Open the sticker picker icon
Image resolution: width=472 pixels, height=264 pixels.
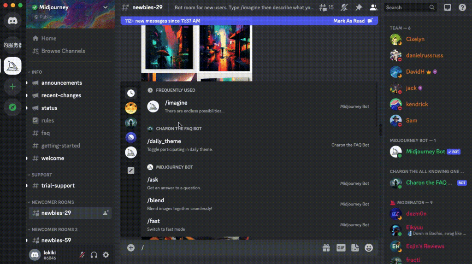coord(355,248)
